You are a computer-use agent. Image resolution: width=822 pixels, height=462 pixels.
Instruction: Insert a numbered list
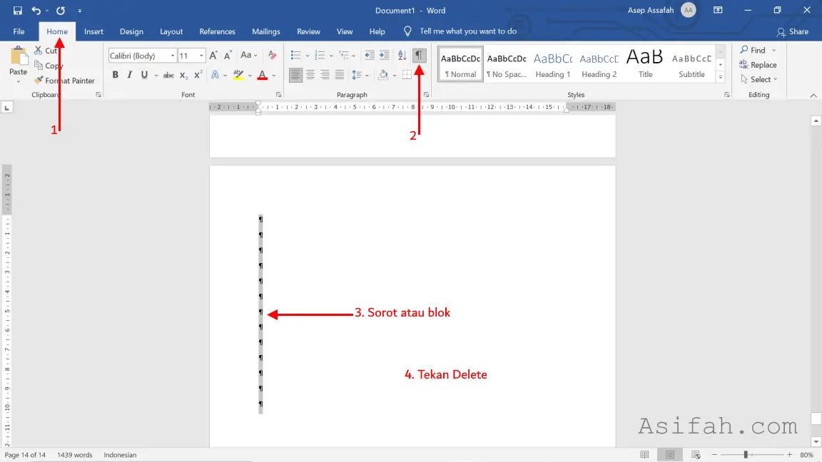tap(320, 56)
